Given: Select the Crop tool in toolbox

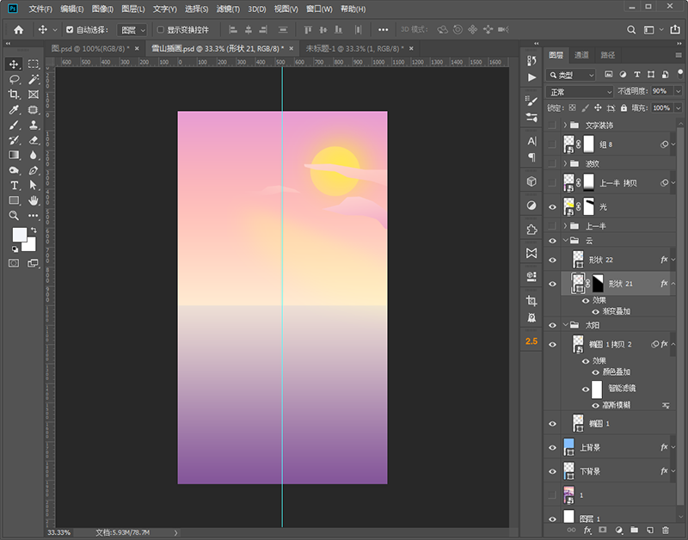Looking at the screenshot, I should pyautogui.click(x=14, y=95).
